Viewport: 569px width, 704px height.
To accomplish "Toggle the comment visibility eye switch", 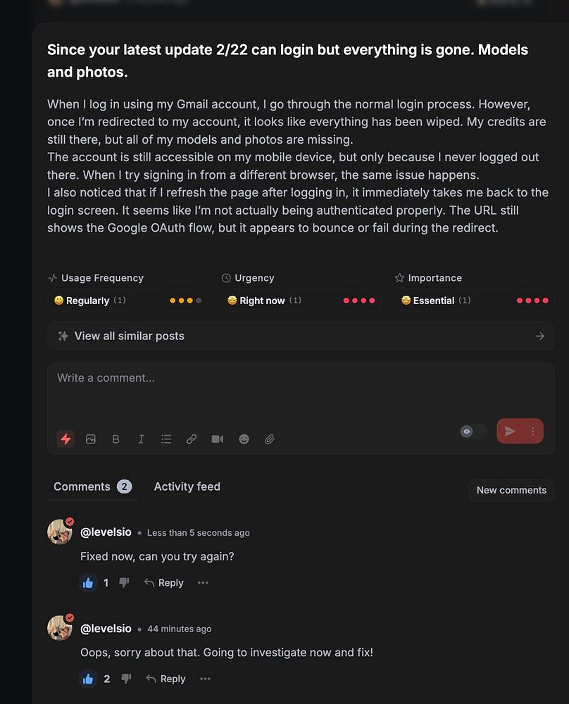I will point(473,432).
